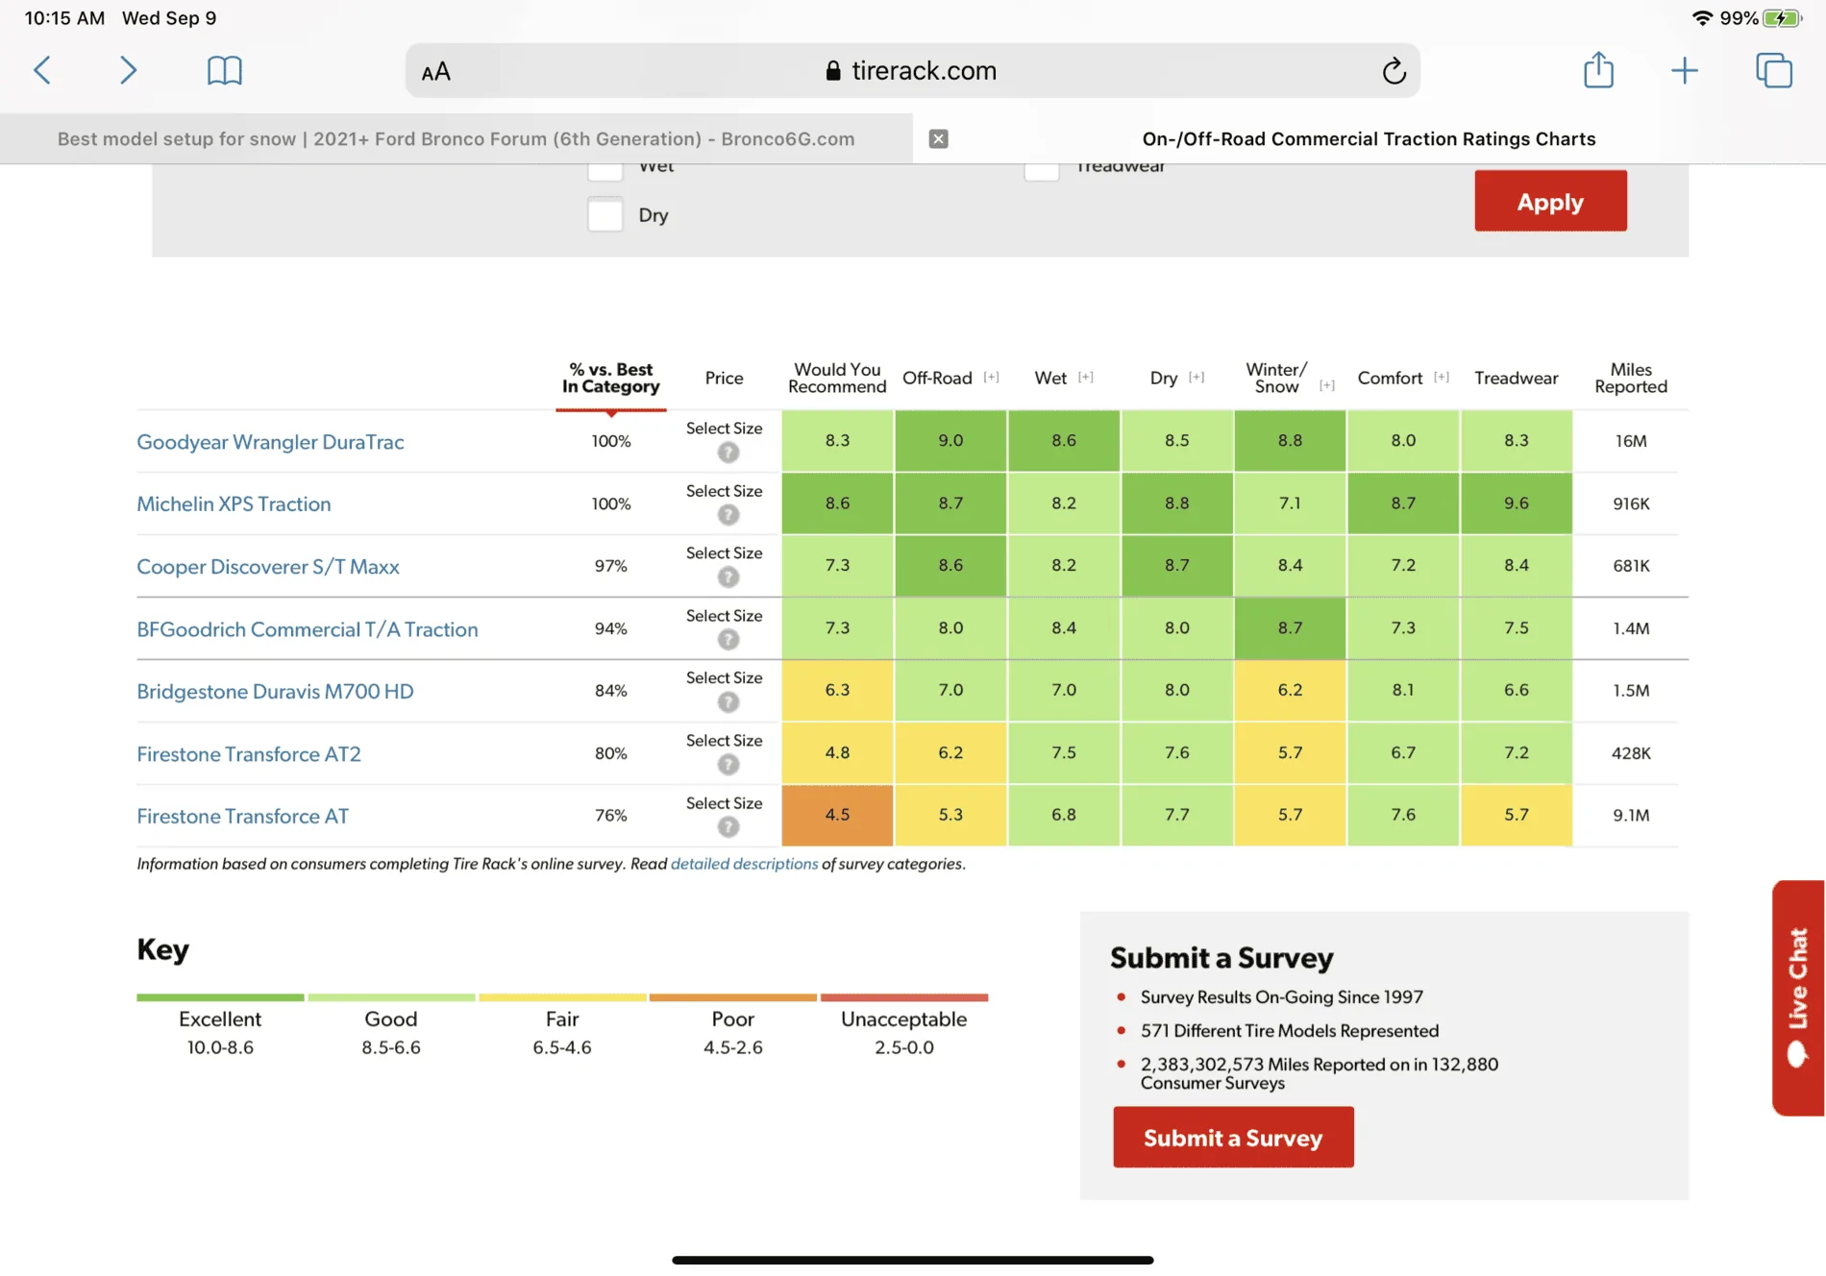The height and width of the screenshot is (1276, 1826).
Task: Expand the Off-Road column details
Action: [991, 378]
